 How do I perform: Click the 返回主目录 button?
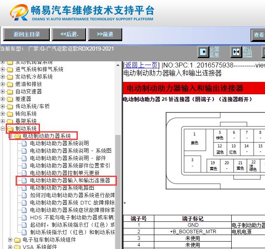(x=26, y=35)
